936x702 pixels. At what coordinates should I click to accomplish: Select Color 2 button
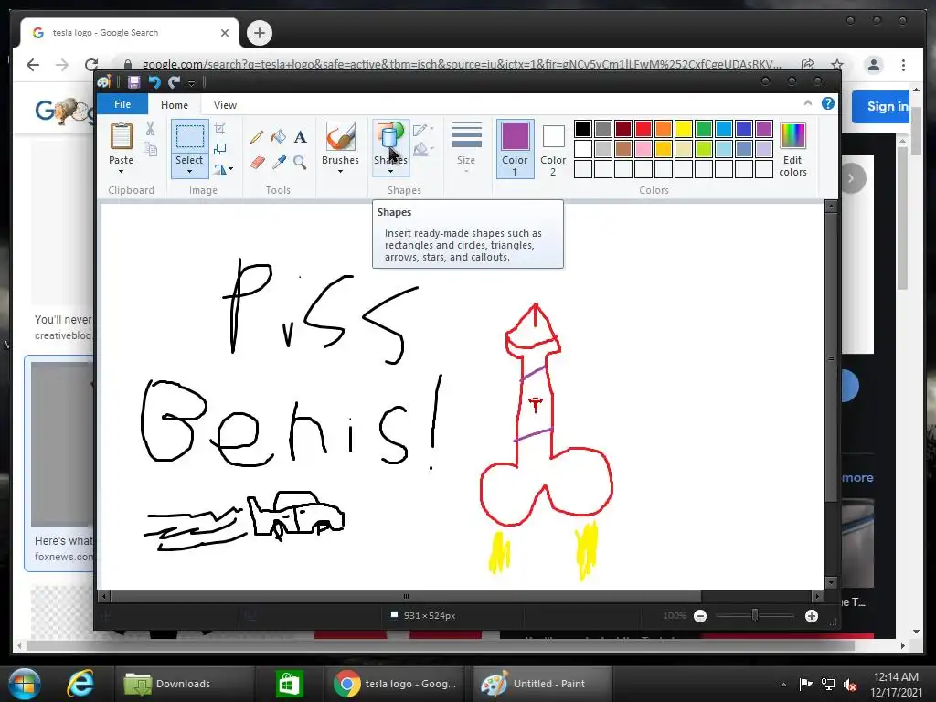click(553, 148)
